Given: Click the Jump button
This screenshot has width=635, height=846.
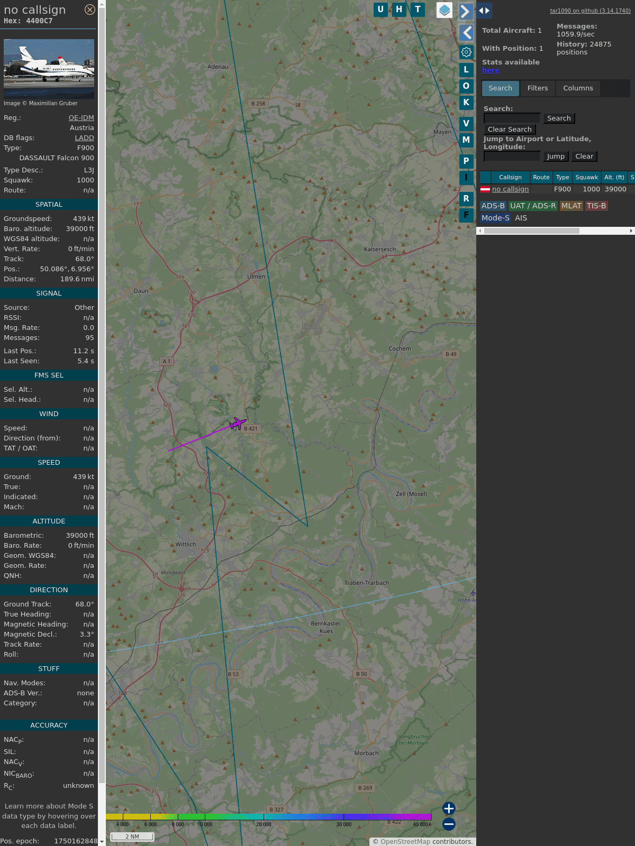Looking at the screenshot, I should coord(556,157).
